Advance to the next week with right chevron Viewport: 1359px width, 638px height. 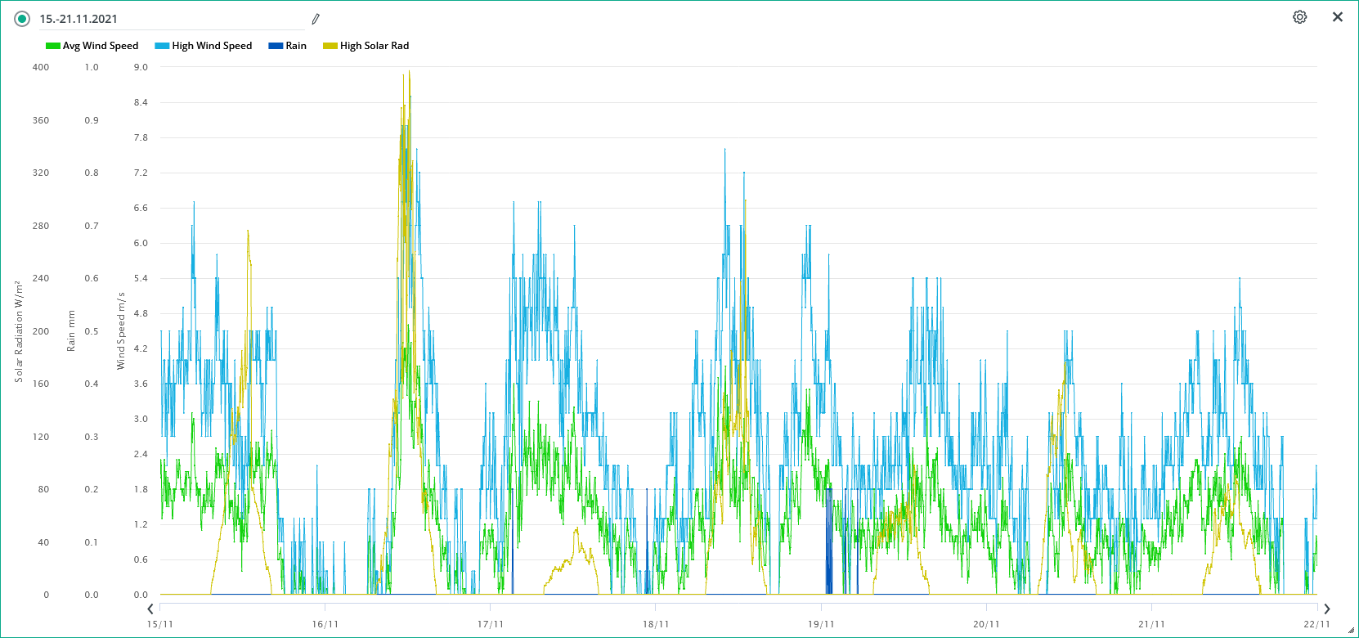(1326, 609)
